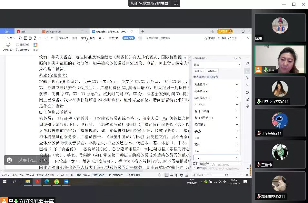Toggle the 特权介绍 checkbox in ribbon

click(17, 45)
